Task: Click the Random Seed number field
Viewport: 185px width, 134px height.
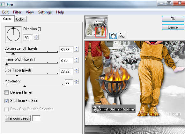Action: [36, 118]
